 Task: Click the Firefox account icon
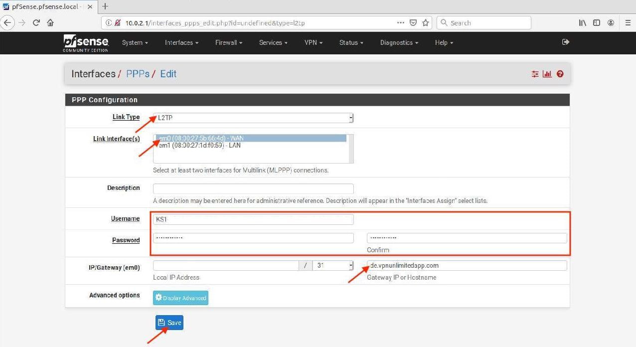coord(611,22)
